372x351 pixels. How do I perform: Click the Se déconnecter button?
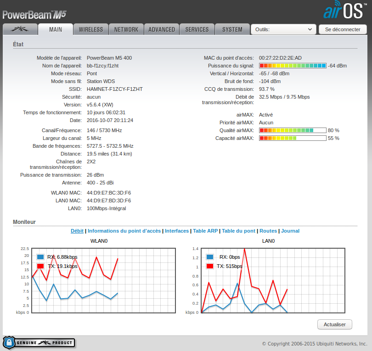pyautogui.click(x=343, y=29)
